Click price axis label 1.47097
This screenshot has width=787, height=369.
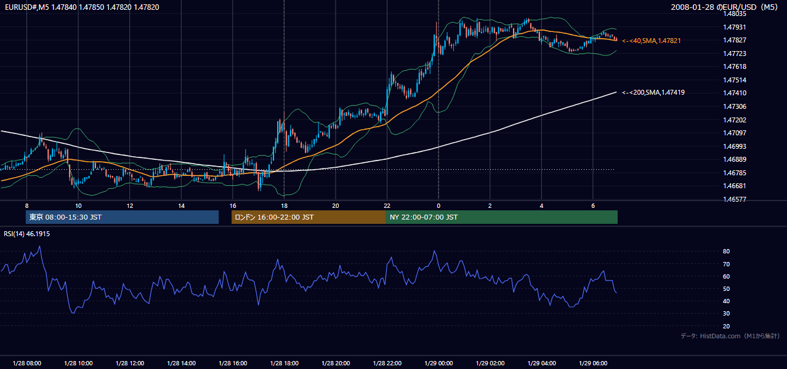click(735, 133)
